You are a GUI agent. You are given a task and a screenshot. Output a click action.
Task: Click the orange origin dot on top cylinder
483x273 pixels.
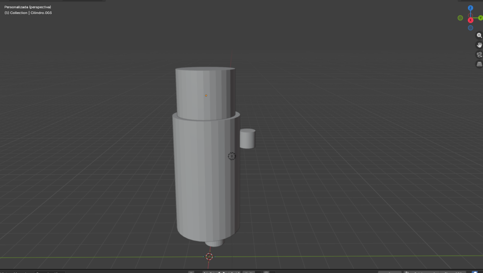pyautogui.click(x=206, y=96)
